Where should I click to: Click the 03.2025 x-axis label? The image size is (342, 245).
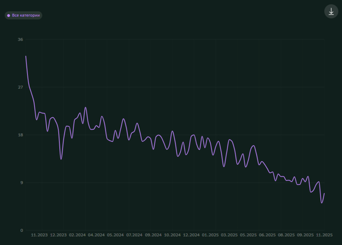(x=229, y=235)
